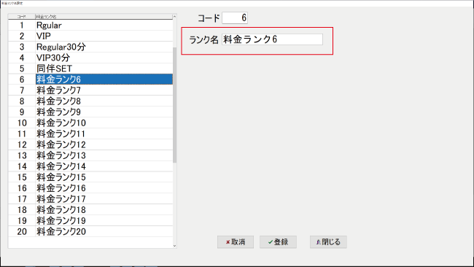
Task: Select the 料金ランク20 row
Action: tap(90, 232)
